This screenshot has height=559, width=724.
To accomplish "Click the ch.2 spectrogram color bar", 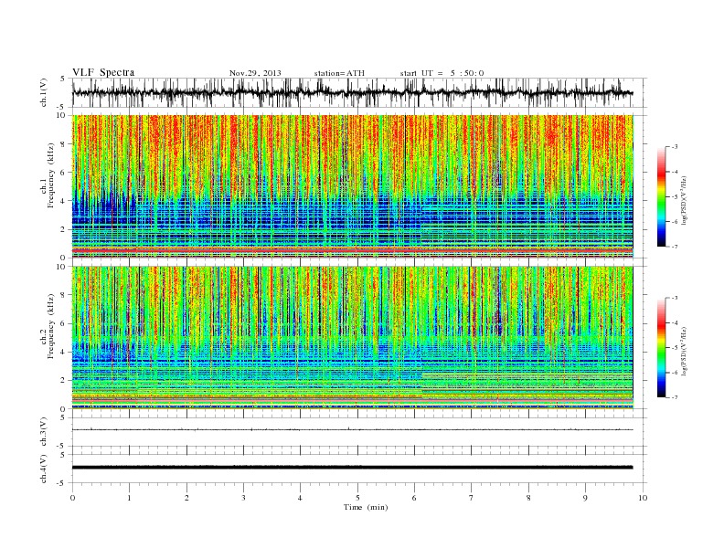I will tap(661, 347).
